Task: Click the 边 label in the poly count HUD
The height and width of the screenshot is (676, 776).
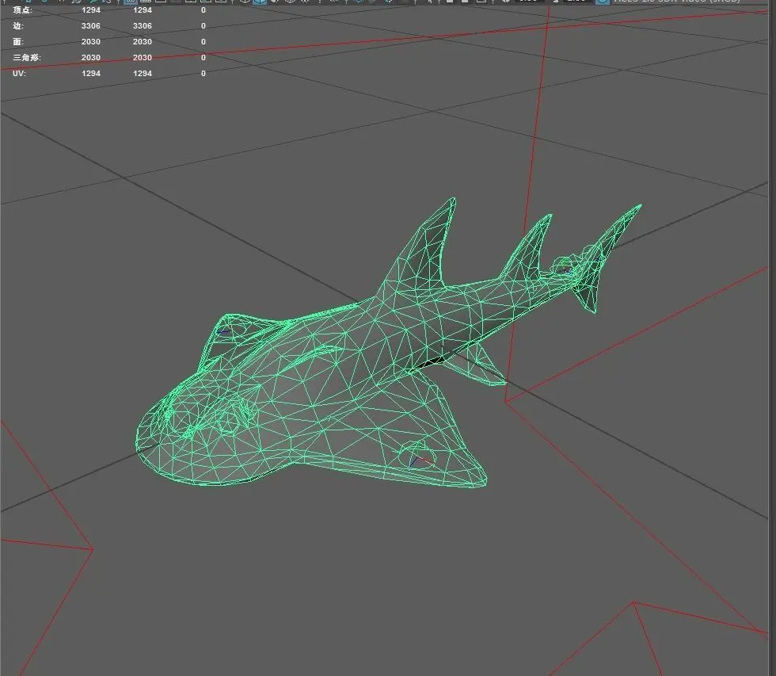Action: tap(18, 25)
